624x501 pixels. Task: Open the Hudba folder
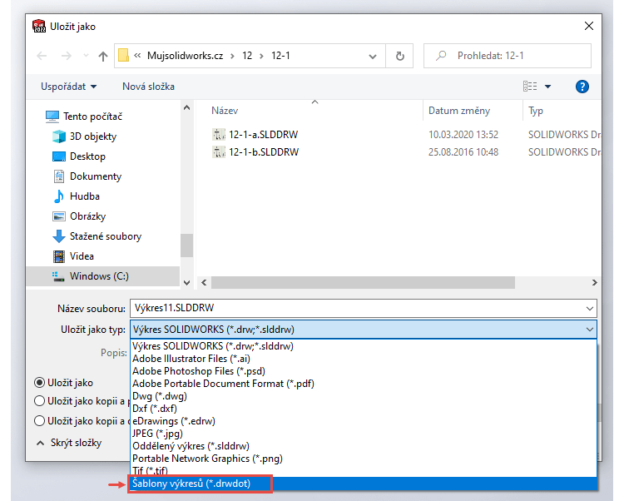85,196
